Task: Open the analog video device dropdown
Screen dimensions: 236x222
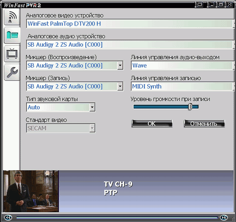Action: pos(130,24)
